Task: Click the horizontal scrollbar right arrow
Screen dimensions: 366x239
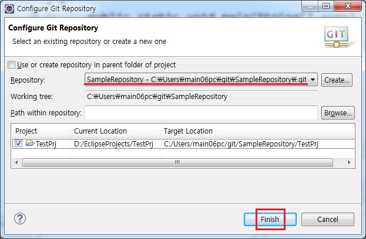Action: (x=349, y=162)
